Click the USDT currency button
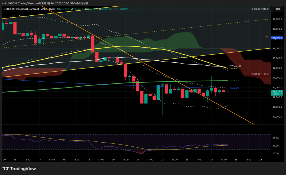 [277, 9]
